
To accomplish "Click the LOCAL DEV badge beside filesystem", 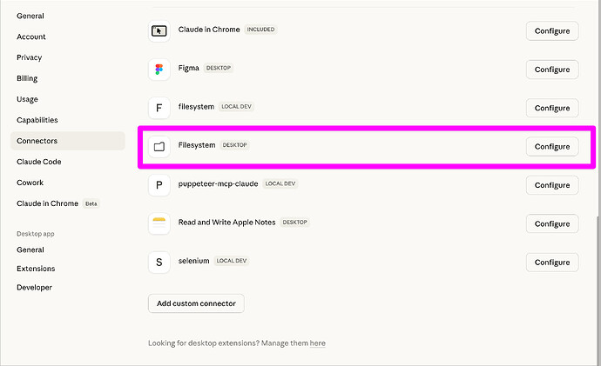I will click(237, 107).
